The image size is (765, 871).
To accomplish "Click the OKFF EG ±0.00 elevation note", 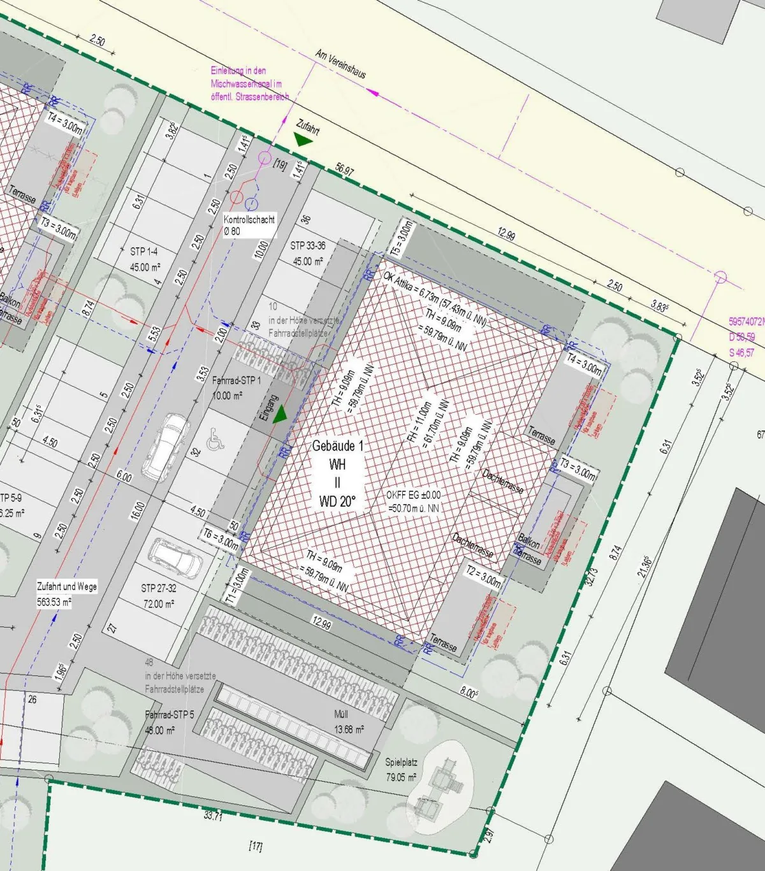I will coord(413,501).
